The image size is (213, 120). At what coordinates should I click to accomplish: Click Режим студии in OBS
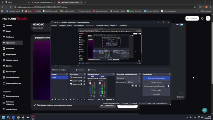coord(156,90)
